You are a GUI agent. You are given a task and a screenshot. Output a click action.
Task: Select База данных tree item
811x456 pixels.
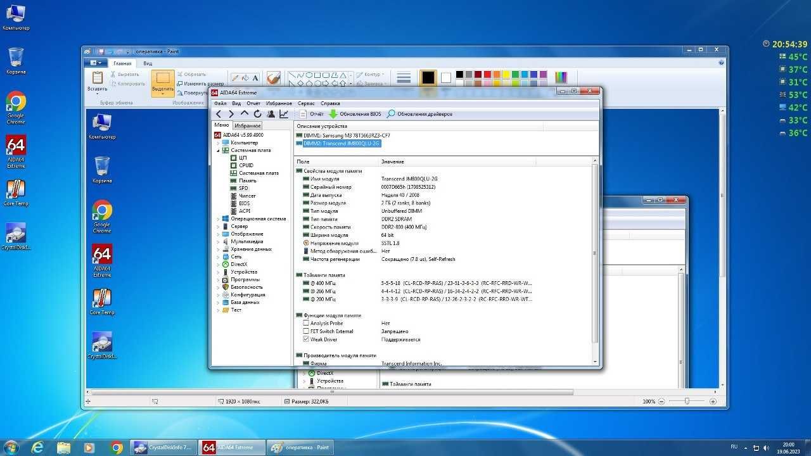(245, 302)
